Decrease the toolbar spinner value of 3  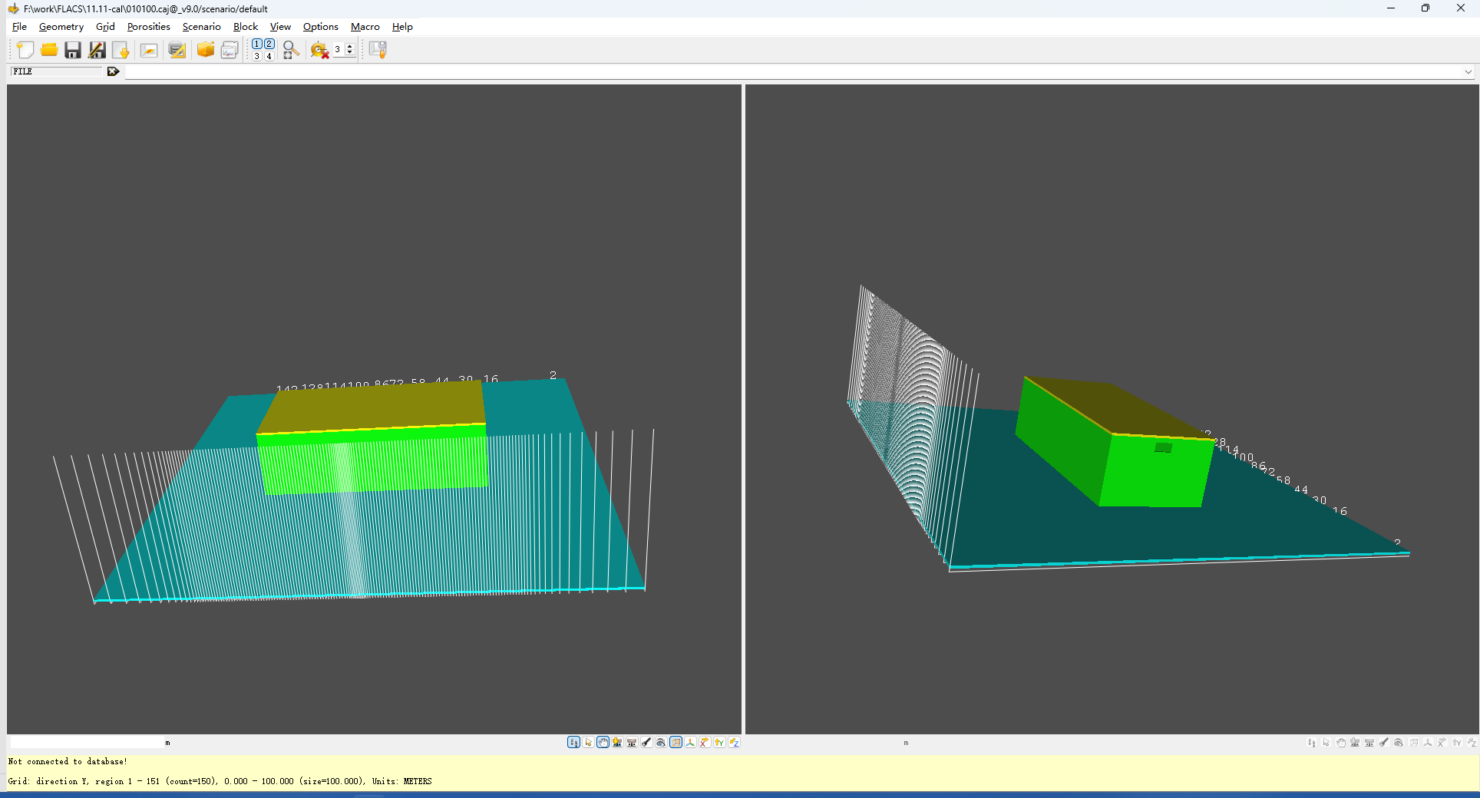350,53
